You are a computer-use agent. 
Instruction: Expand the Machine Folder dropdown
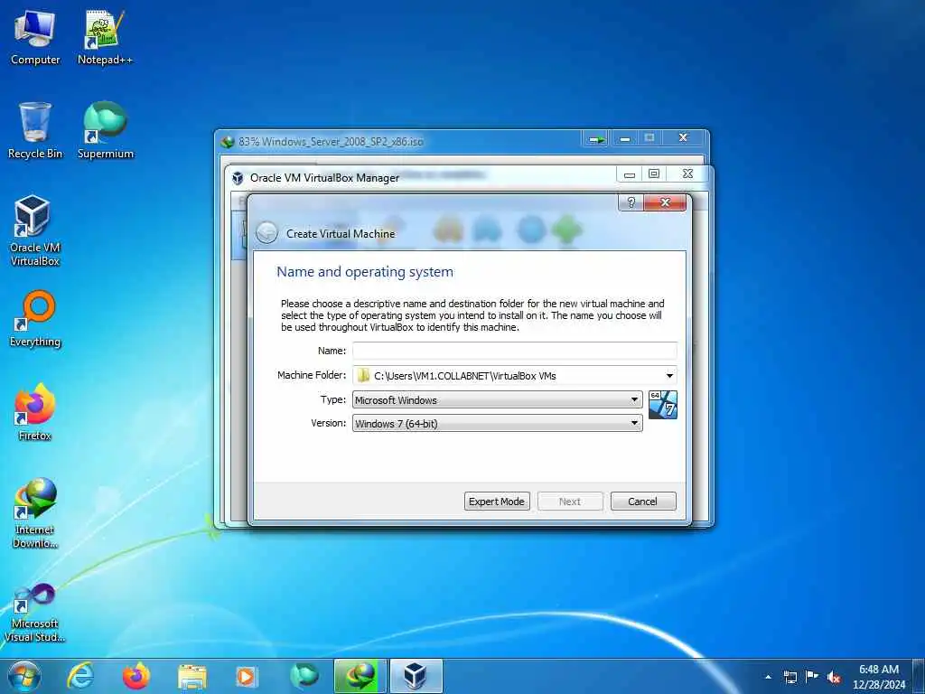coord(669,376)
